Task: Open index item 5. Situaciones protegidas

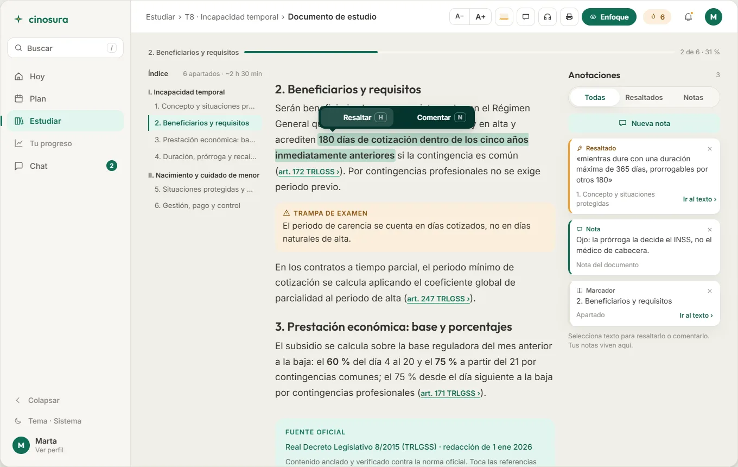Action: coord(205,190)
